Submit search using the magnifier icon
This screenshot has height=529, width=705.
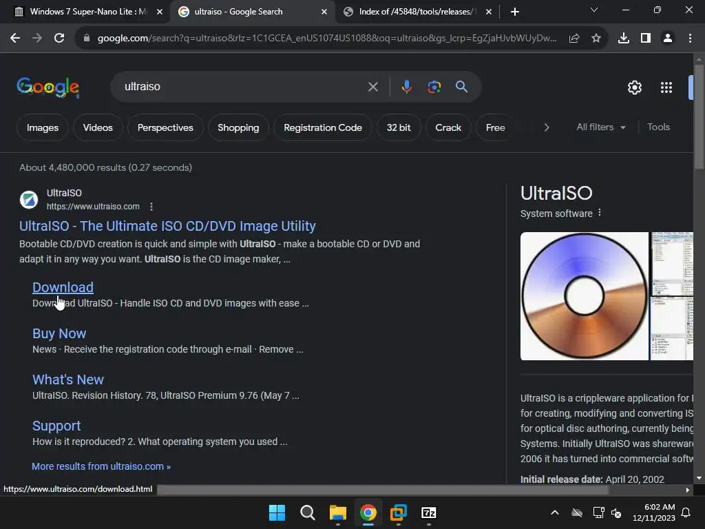point(461,86)
